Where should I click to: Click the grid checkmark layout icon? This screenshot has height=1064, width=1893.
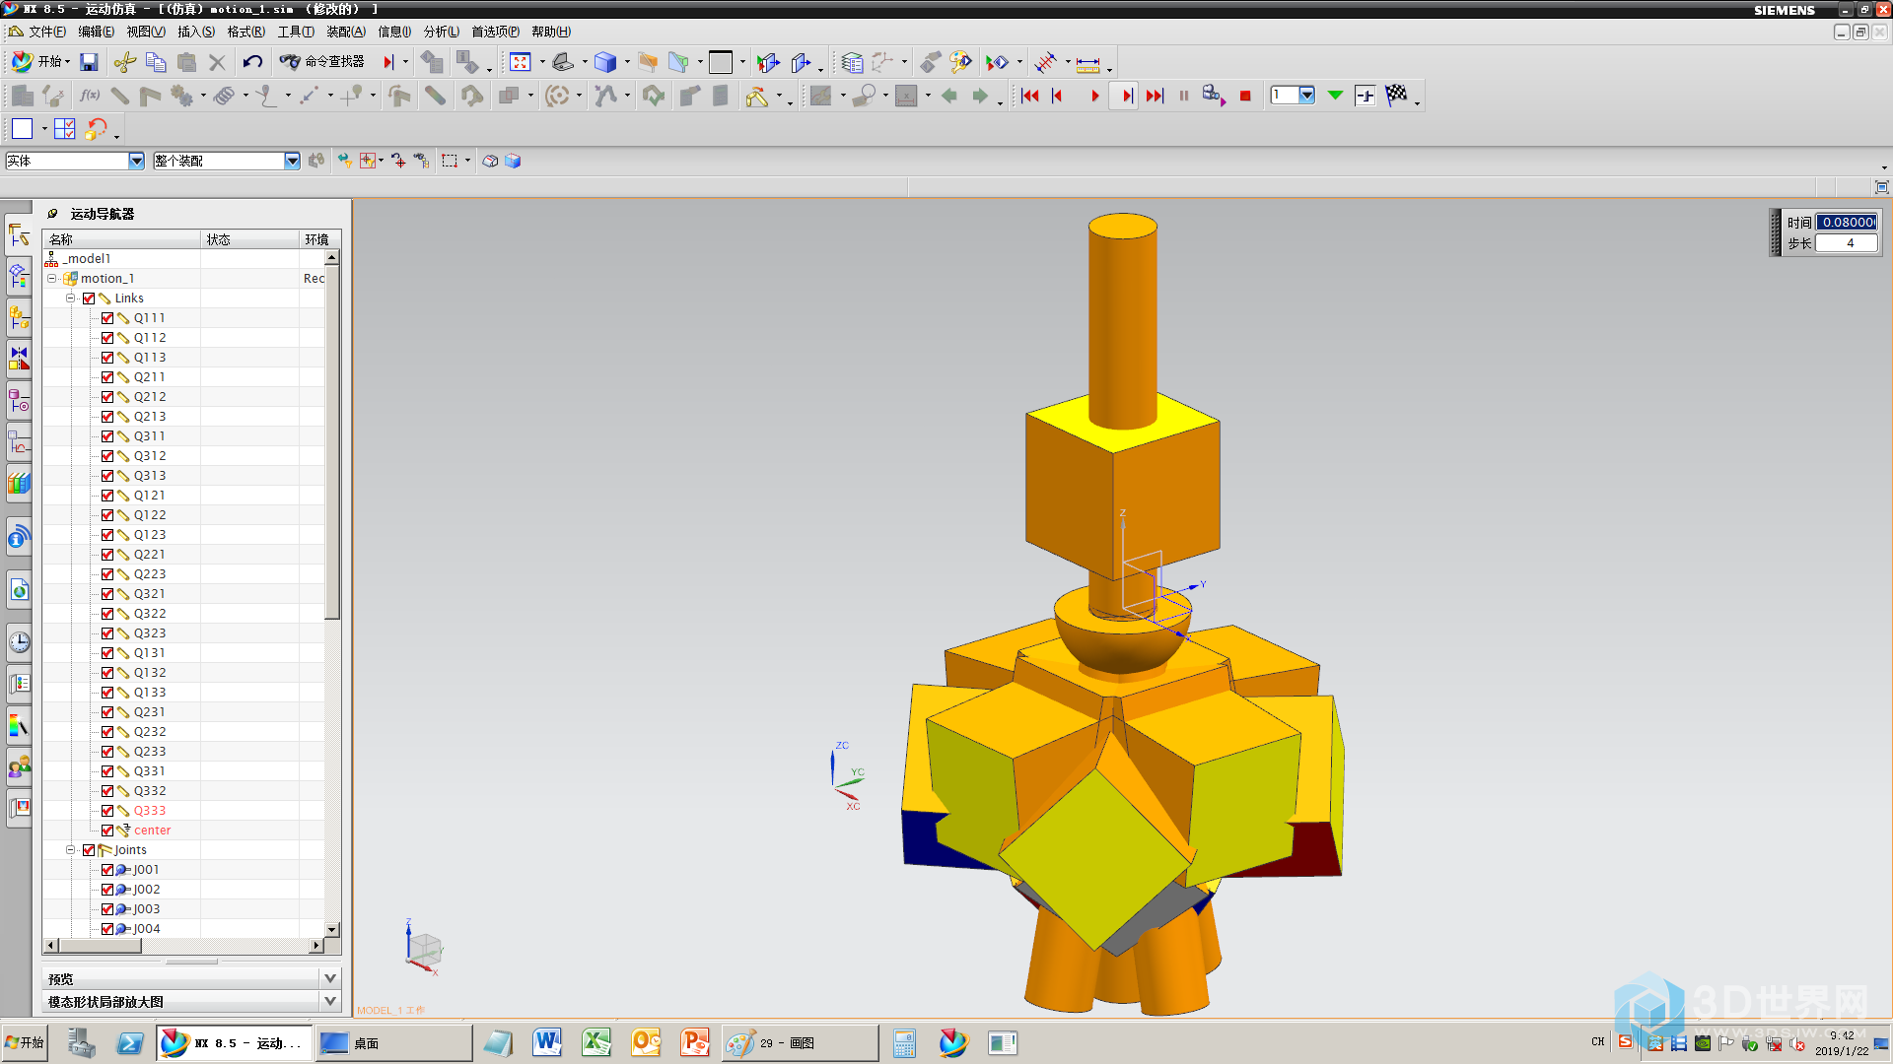coord(65,128)
